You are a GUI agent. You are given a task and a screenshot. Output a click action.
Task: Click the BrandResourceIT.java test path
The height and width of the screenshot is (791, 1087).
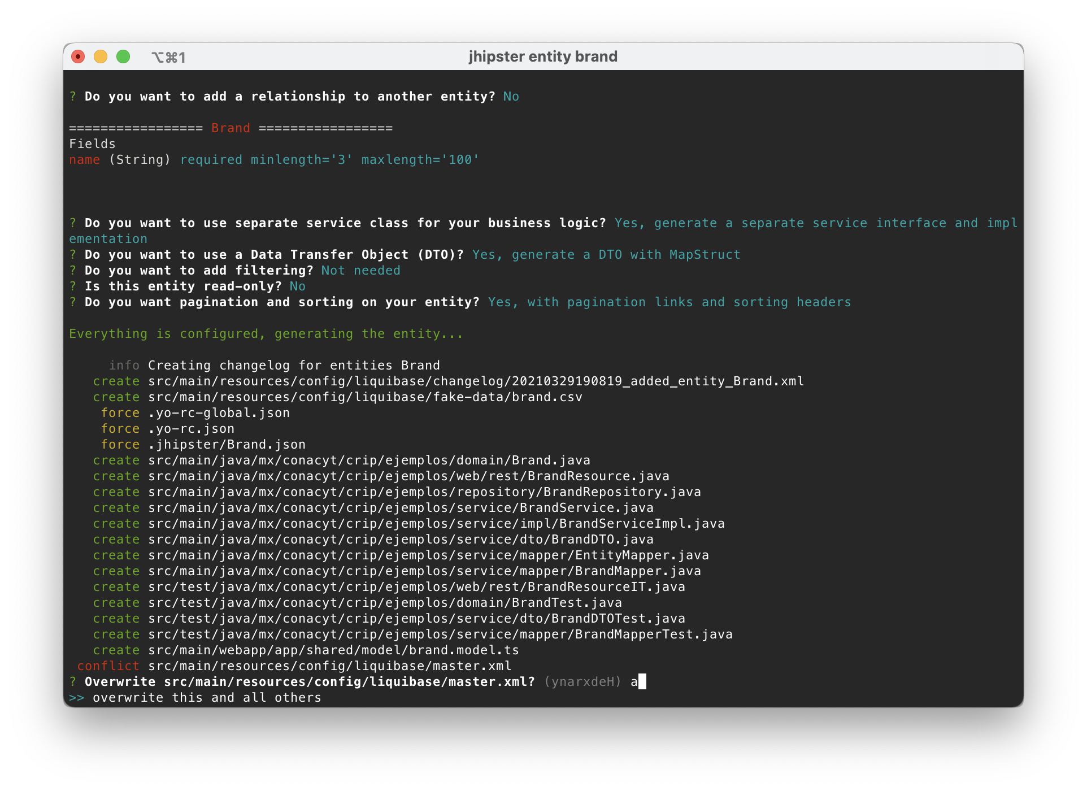[417, 587]
